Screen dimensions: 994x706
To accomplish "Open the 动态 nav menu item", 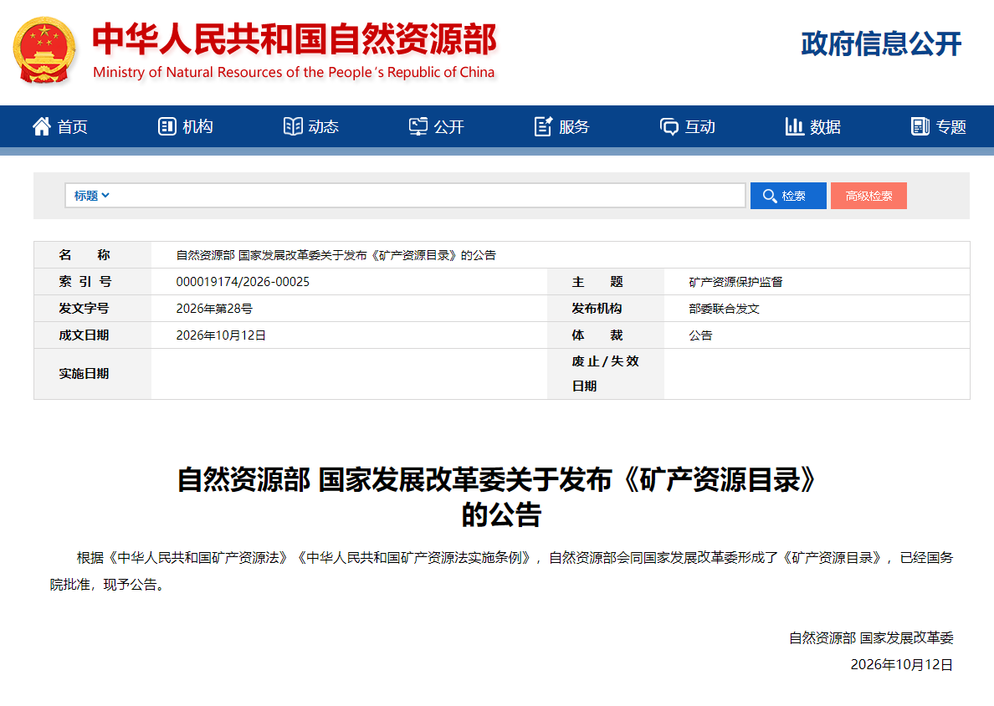I will pos(311,127).
